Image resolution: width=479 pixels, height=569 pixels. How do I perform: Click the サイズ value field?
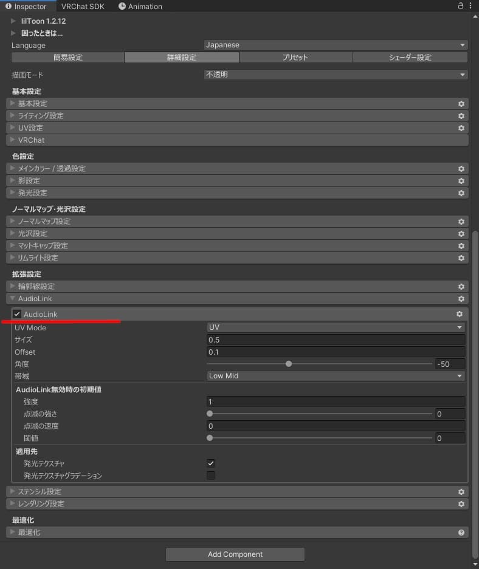(x=336, y=339)
